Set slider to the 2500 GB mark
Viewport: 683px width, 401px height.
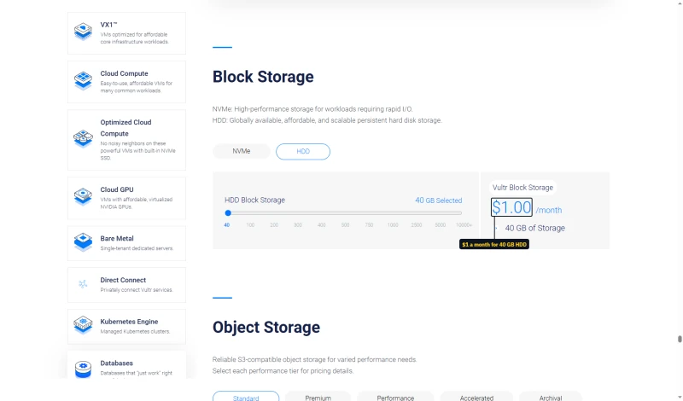(x=417, y=225)
